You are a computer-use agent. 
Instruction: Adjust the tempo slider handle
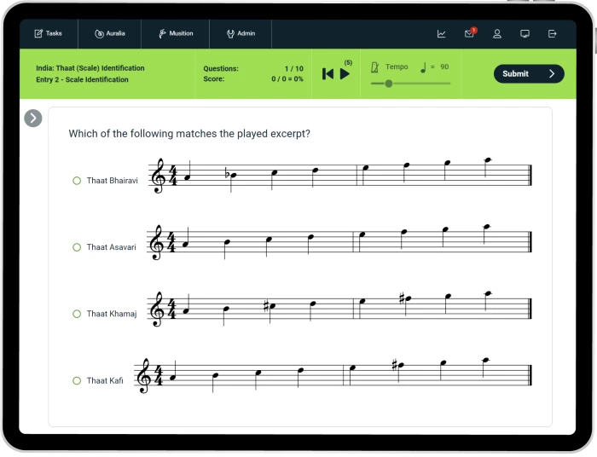[x=389, y=84]
